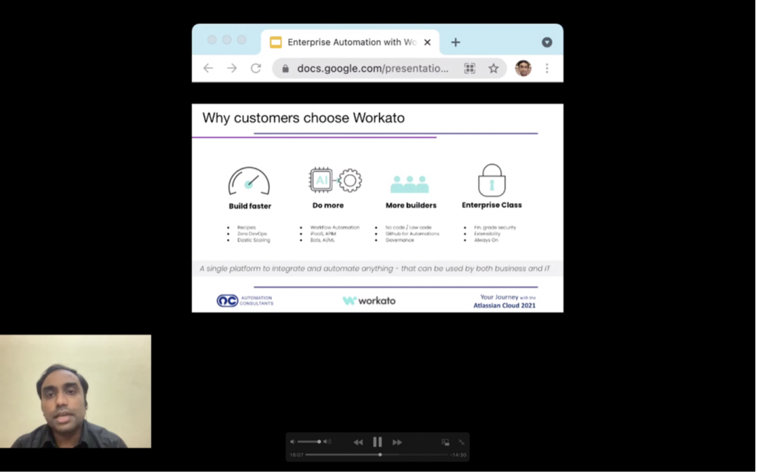Click the speedometer icon above Build faster
This screenshot has width=758, height=474.
pyautogui.click(x=249, y=181)
